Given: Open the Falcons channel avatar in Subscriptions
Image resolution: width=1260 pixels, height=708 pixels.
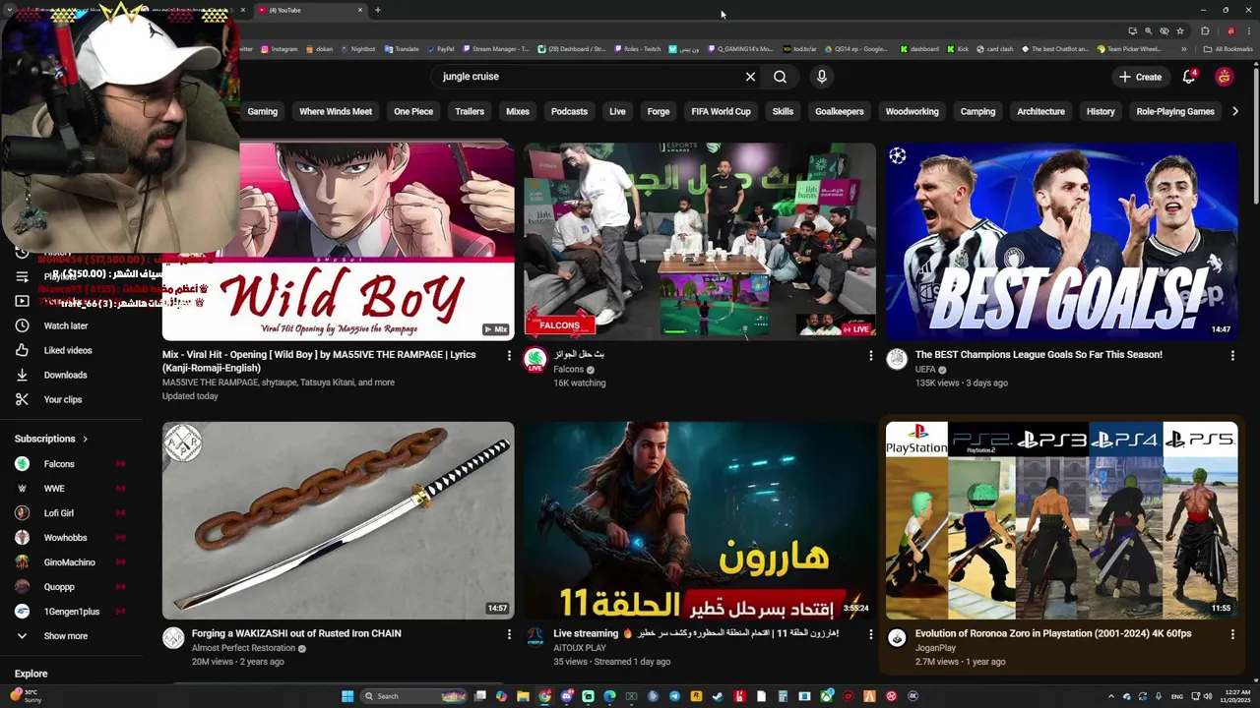Looking at the screenshot, I should (22, 464).
